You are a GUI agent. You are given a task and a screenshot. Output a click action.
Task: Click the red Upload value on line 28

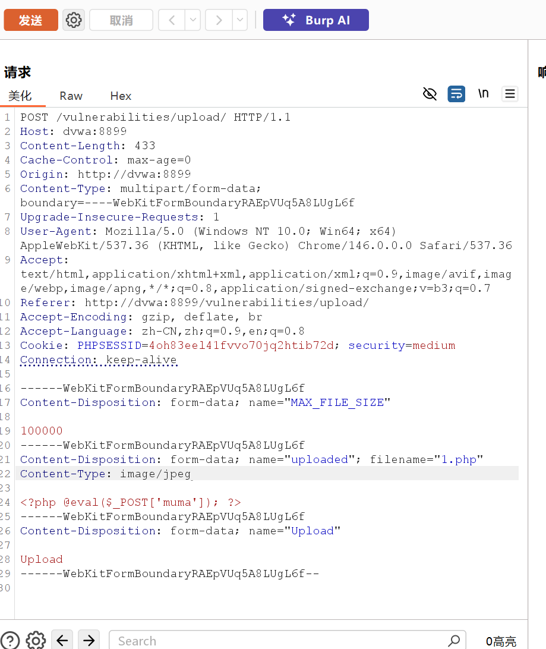coord(42,560)
